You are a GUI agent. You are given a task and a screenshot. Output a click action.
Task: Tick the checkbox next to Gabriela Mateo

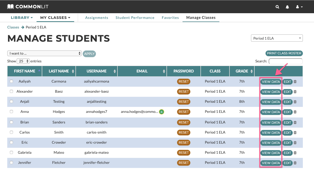[11, 152]
